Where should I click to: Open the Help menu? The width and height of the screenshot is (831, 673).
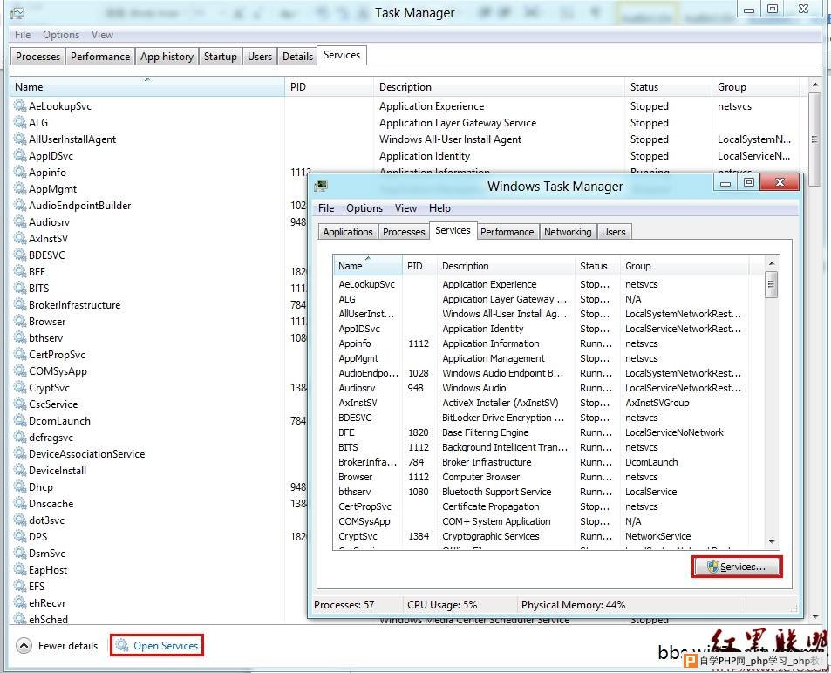(439, 208)
